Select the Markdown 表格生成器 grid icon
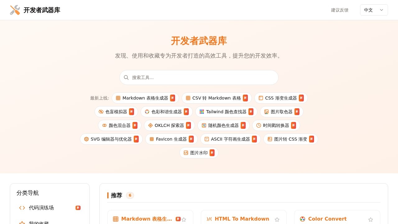This screenshot has height=224, width=398. tap(118, 98)
